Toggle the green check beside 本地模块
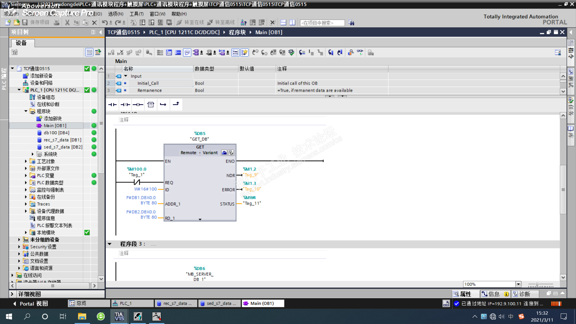 point(87,232)
